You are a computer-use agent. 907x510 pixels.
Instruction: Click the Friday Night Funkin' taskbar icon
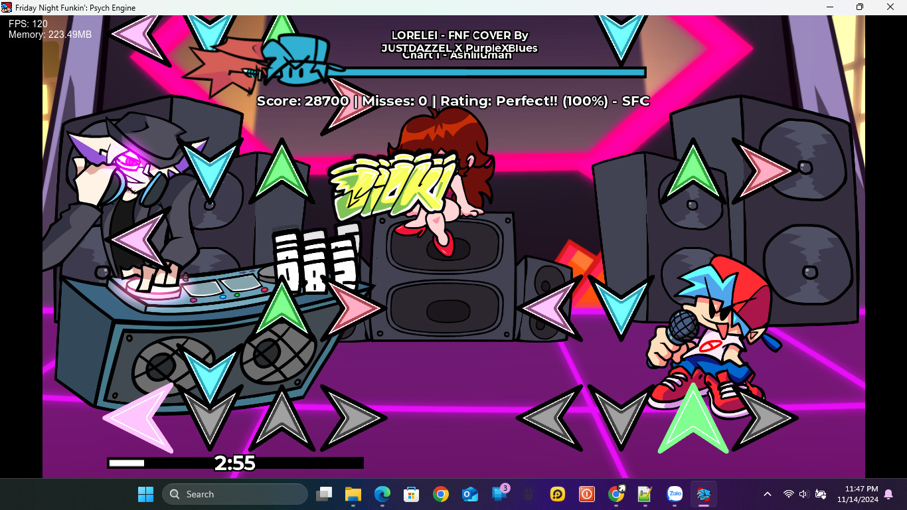(703, 494)
